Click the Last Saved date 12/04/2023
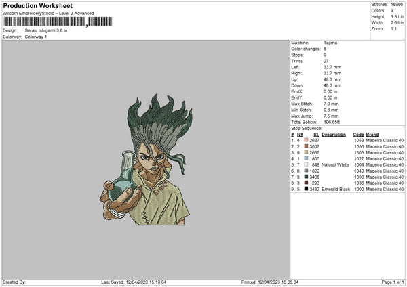Viewport: 407px width, 287px height. (x=136, y=282)
